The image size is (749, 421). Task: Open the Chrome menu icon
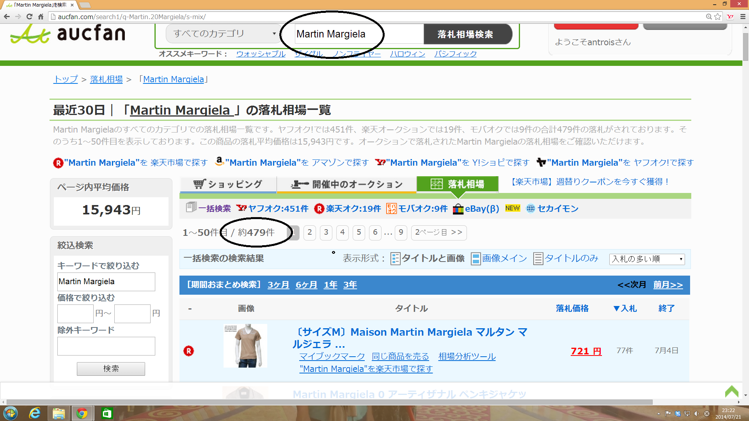pos(743,17)
